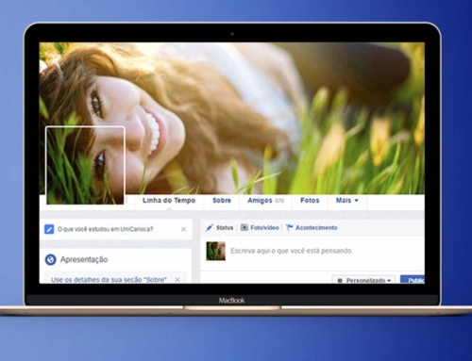Screen dimensions: 472x361
Task: Click the profile picture thumbnail
Action: [x=85, y=166]
